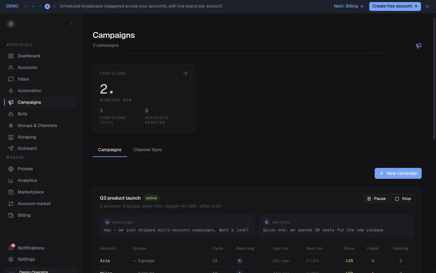Click Aria's Done count 128
This screenshot has width=436, height=273.
(349, 261)
